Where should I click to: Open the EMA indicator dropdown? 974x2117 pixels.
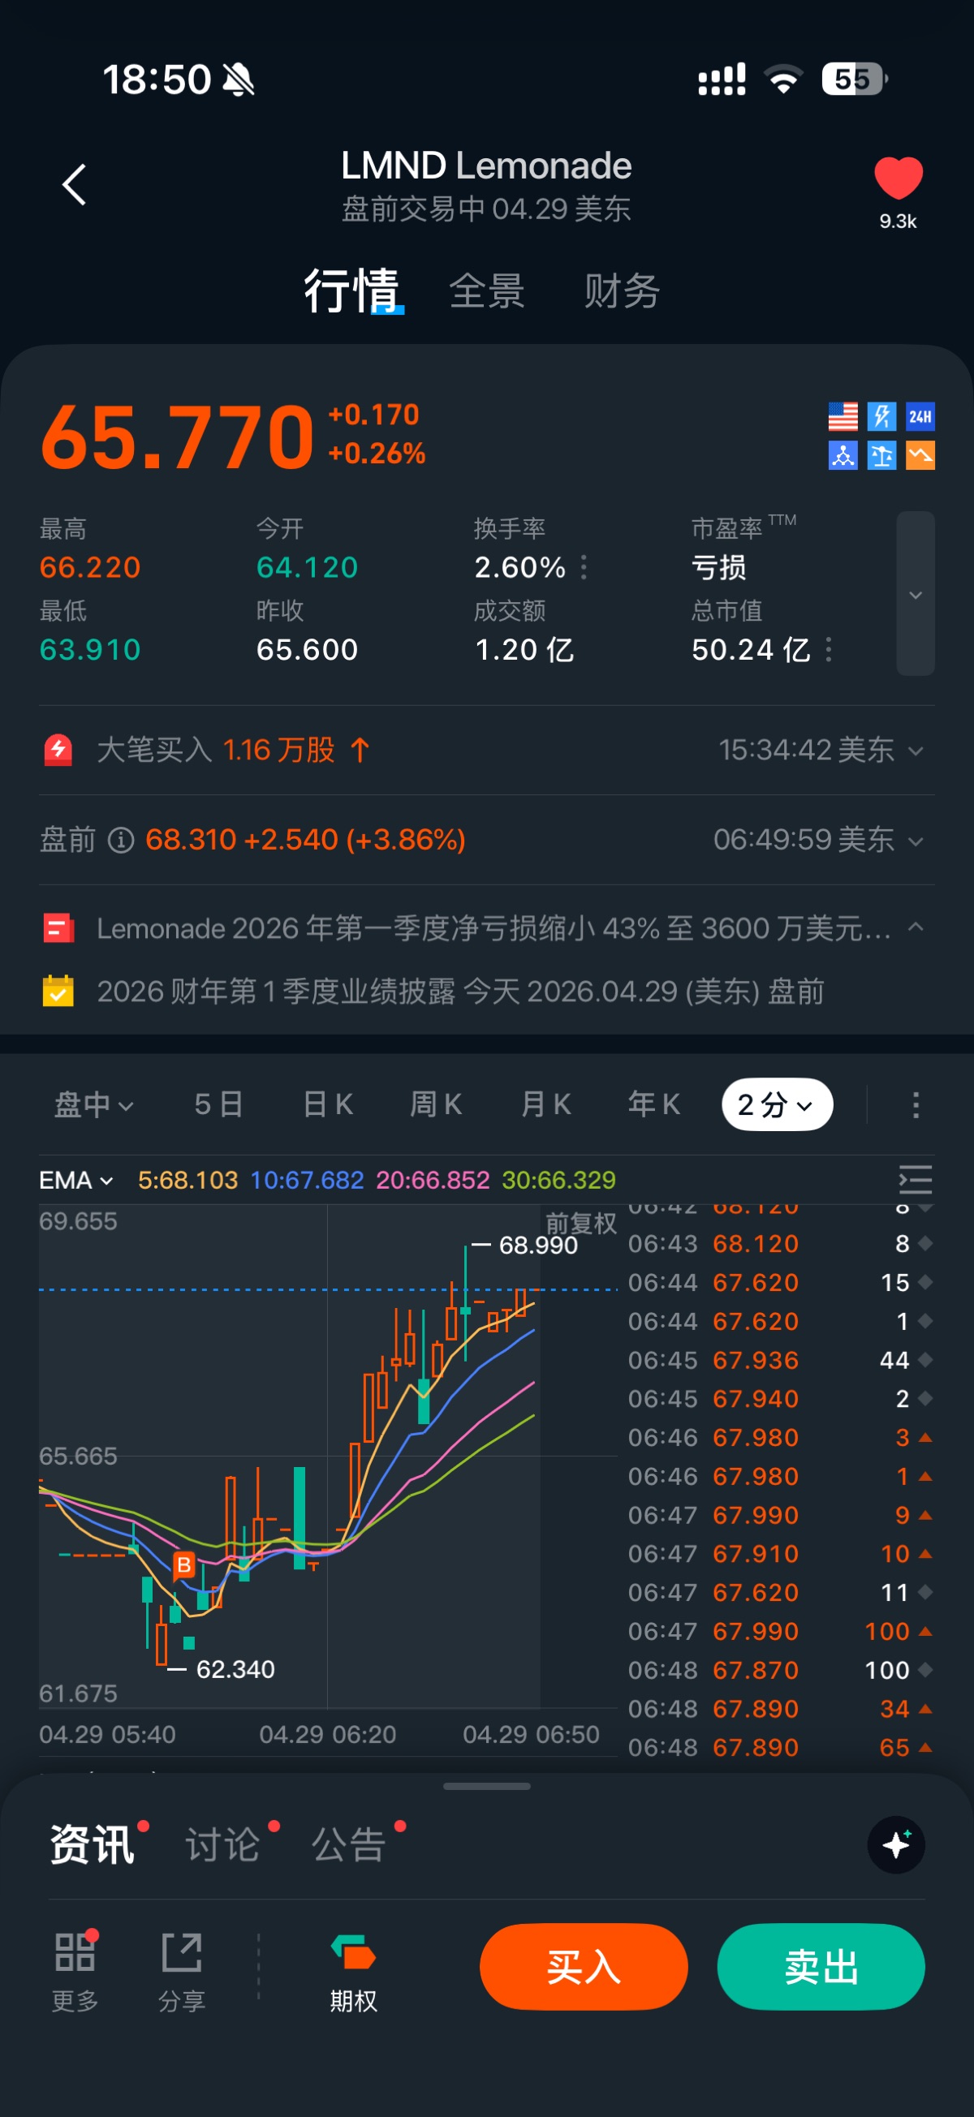coord(75,1180)
